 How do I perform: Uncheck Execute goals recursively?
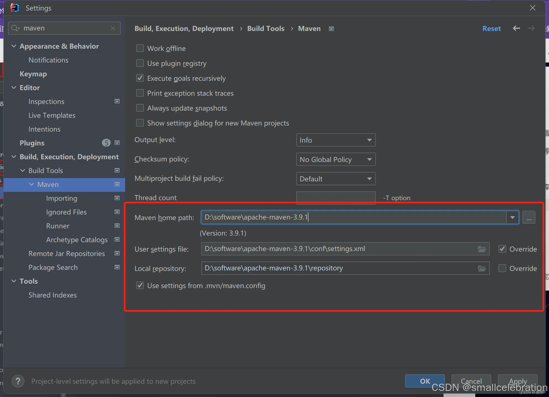pyautogui.click(x=140, y=78)
